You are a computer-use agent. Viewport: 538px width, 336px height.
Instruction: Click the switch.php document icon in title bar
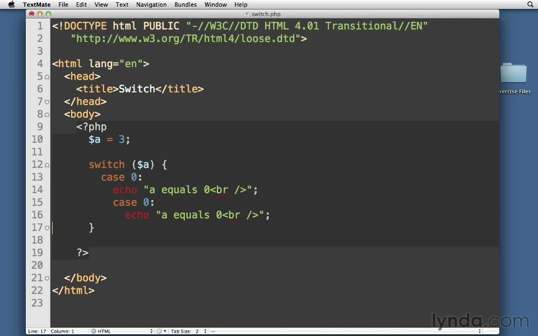[x=248, y=13]
